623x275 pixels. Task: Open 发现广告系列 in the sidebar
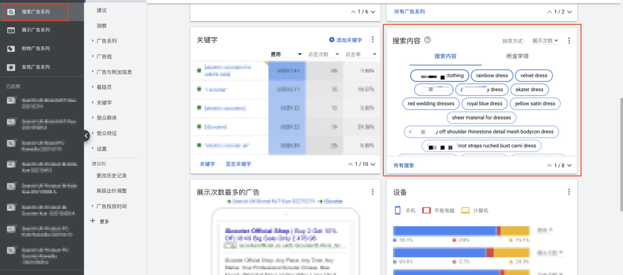pyautogui.click(x=36, y=67)
